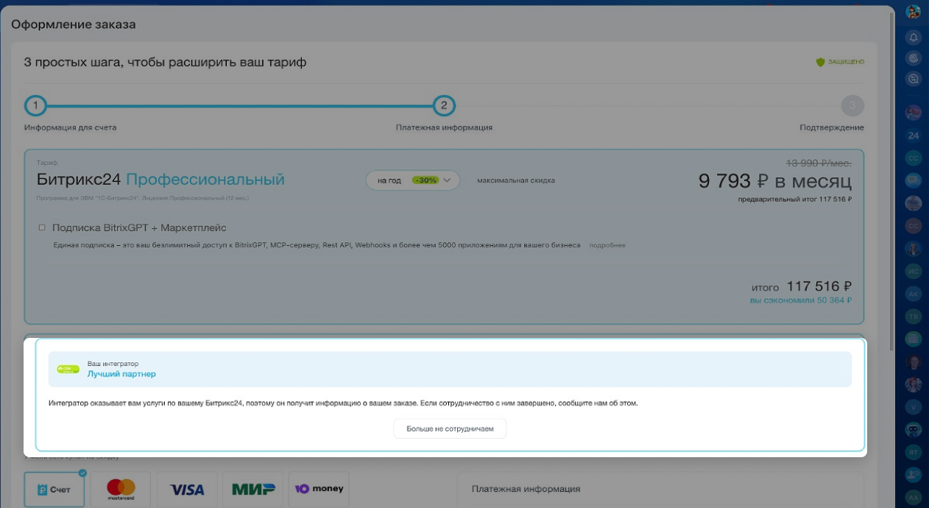
Task: Click the notifications bell icon in sidebar
Action: [x=914, y=37]
